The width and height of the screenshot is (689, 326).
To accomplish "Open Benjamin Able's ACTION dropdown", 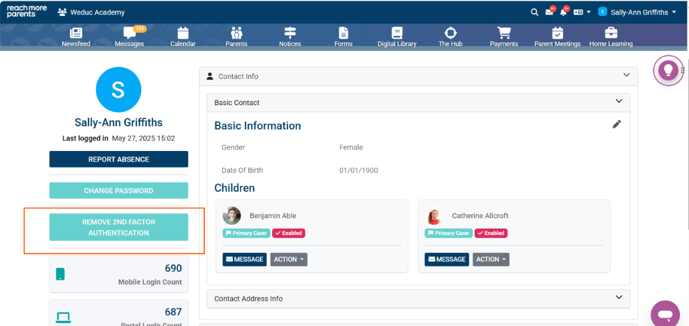I will click(x=289, y=259).
